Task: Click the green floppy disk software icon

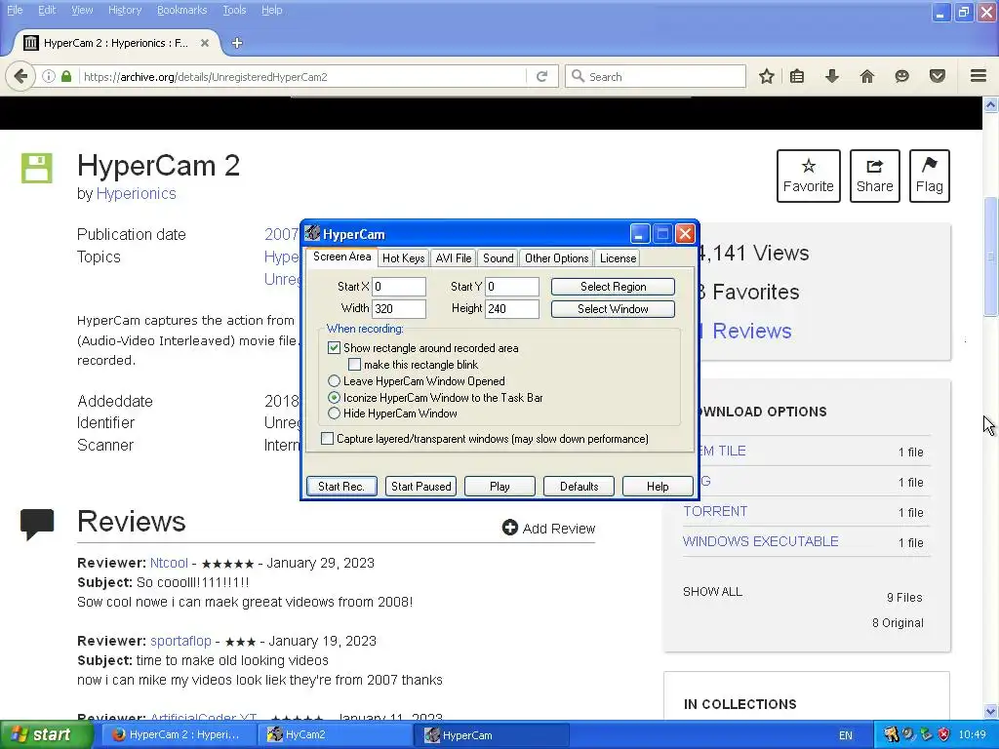Action: (x=36, y=168)
